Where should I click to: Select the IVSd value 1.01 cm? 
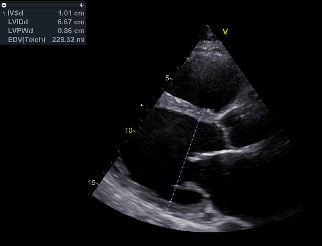(71, 13)
